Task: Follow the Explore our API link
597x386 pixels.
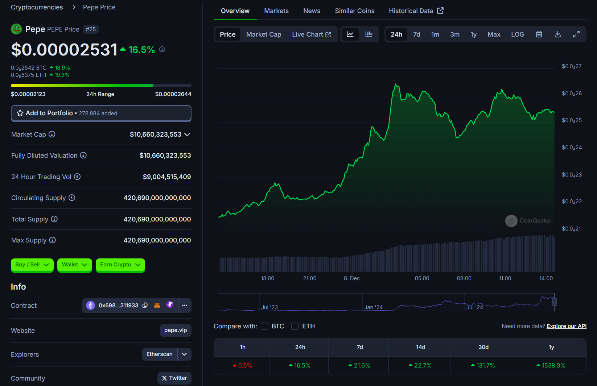Action: coord(566,326)
